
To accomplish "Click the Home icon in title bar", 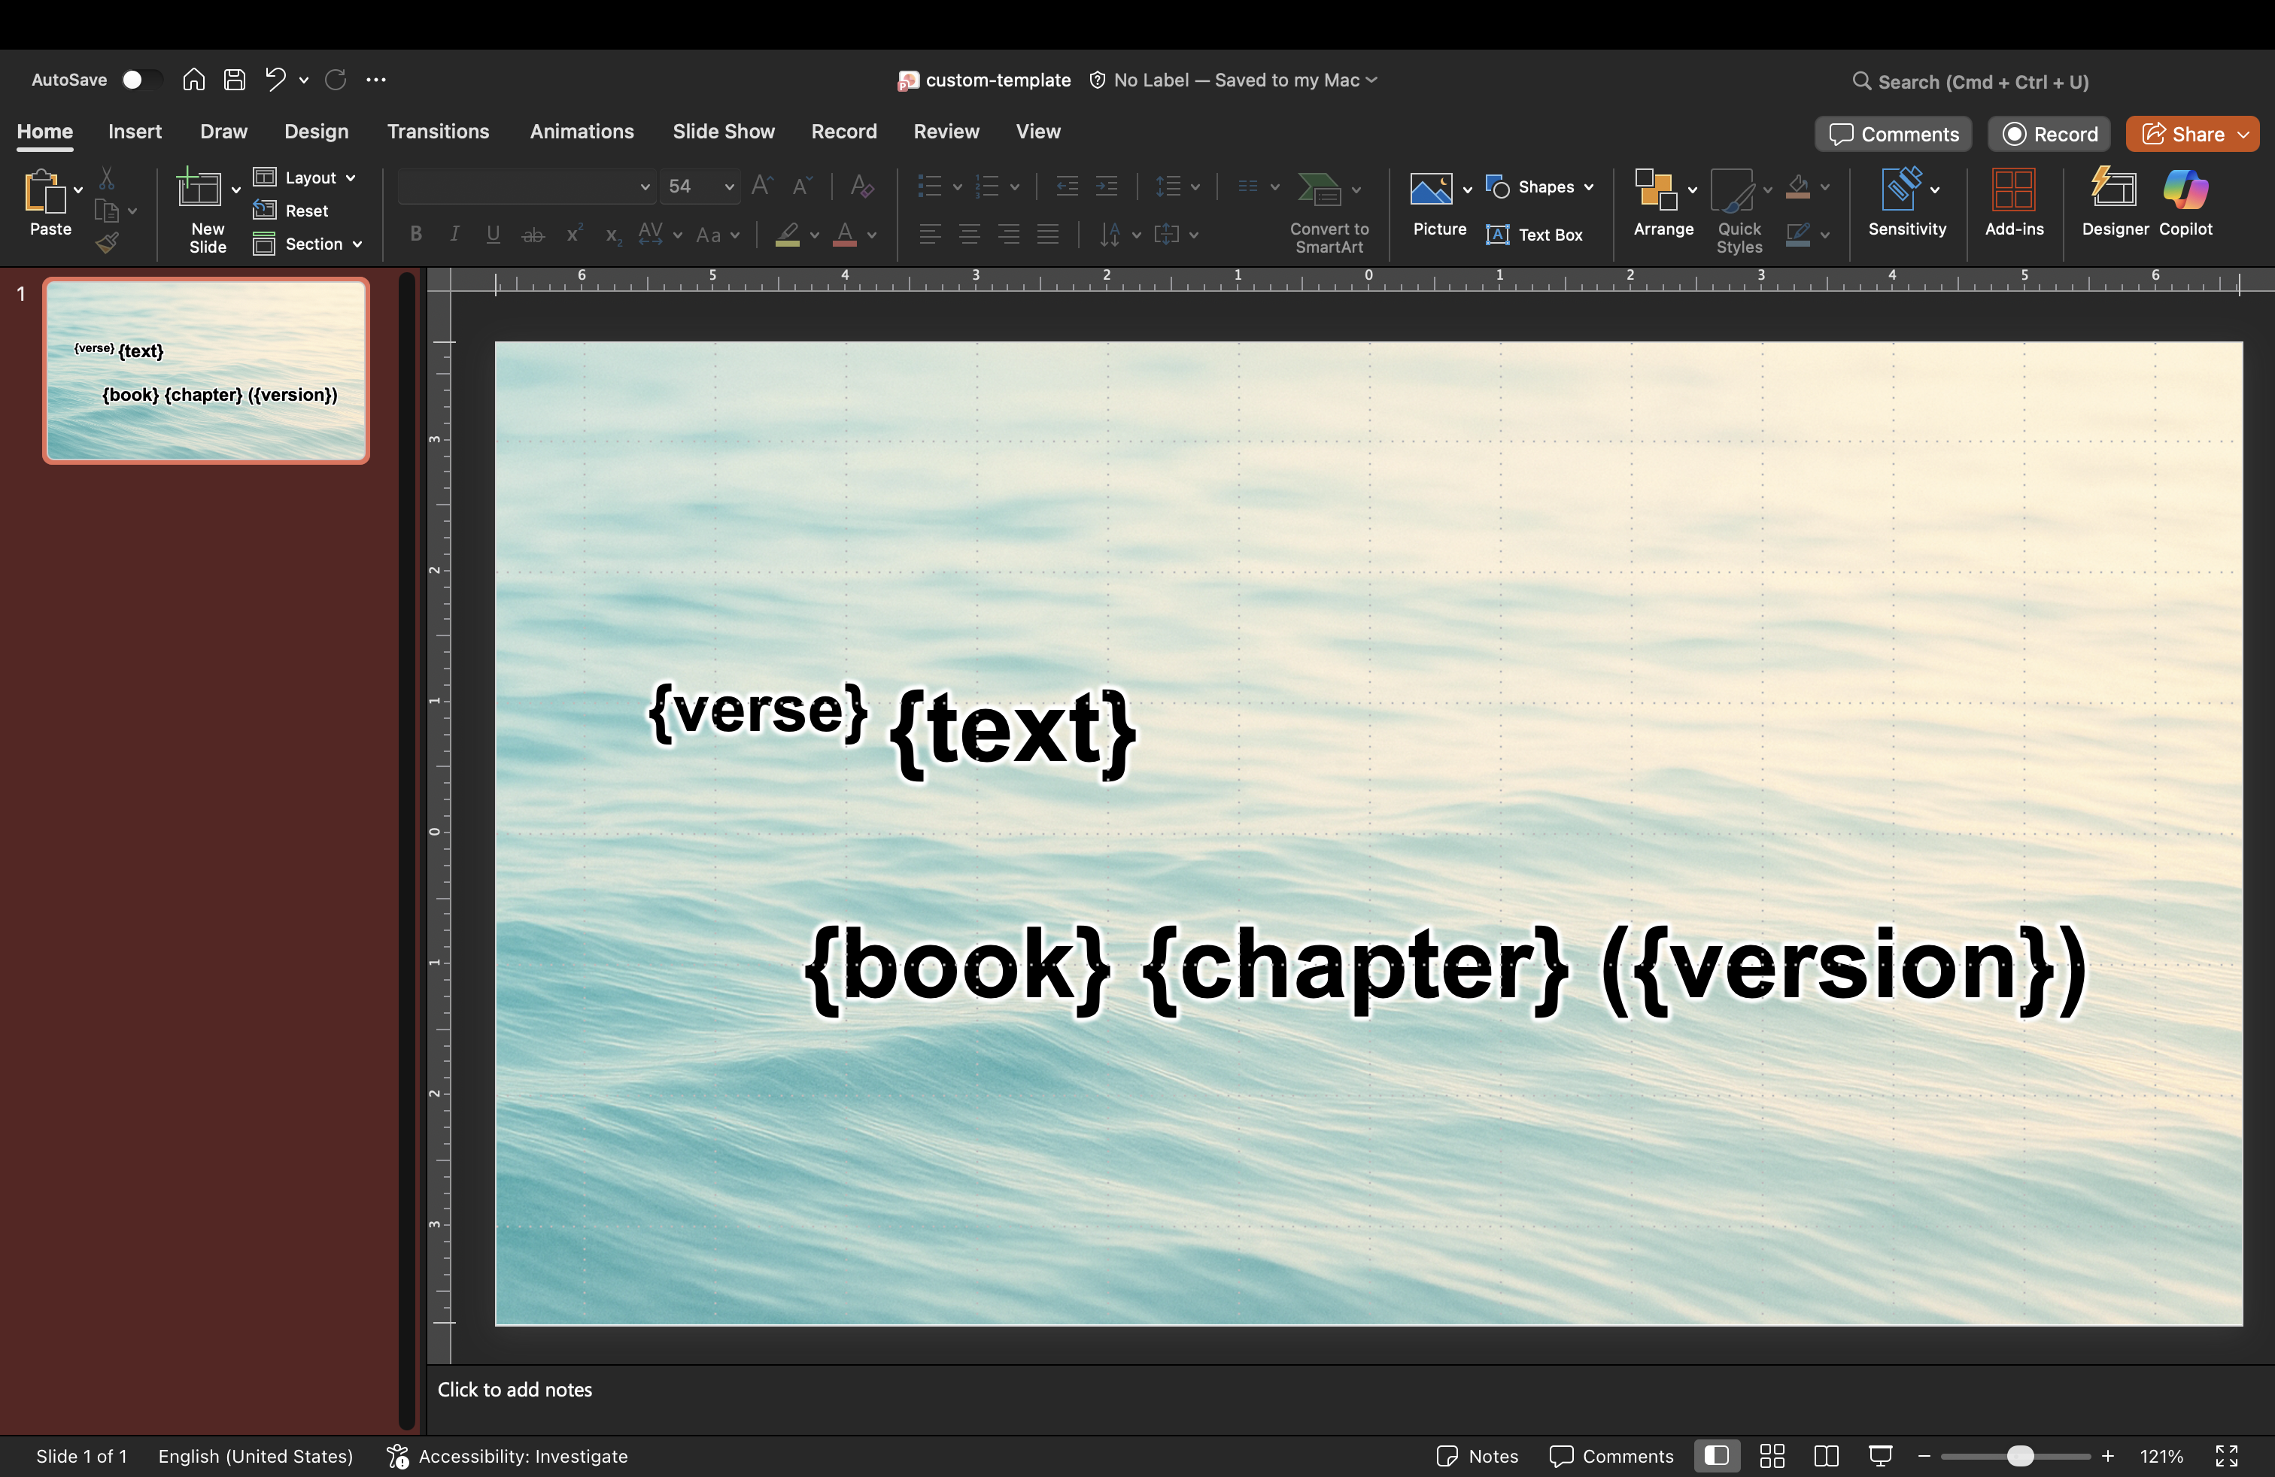I will (x=194, y=79).
